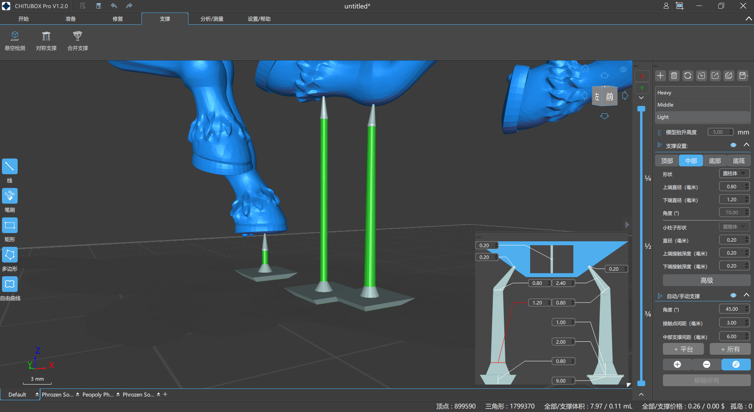Delete the selected support profile with the trash icon

click(x=674, y=76)
